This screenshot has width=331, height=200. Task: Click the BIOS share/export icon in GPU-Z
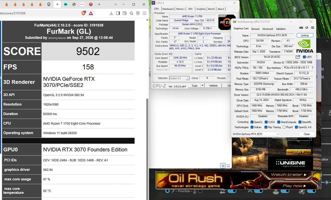(298, 57)
